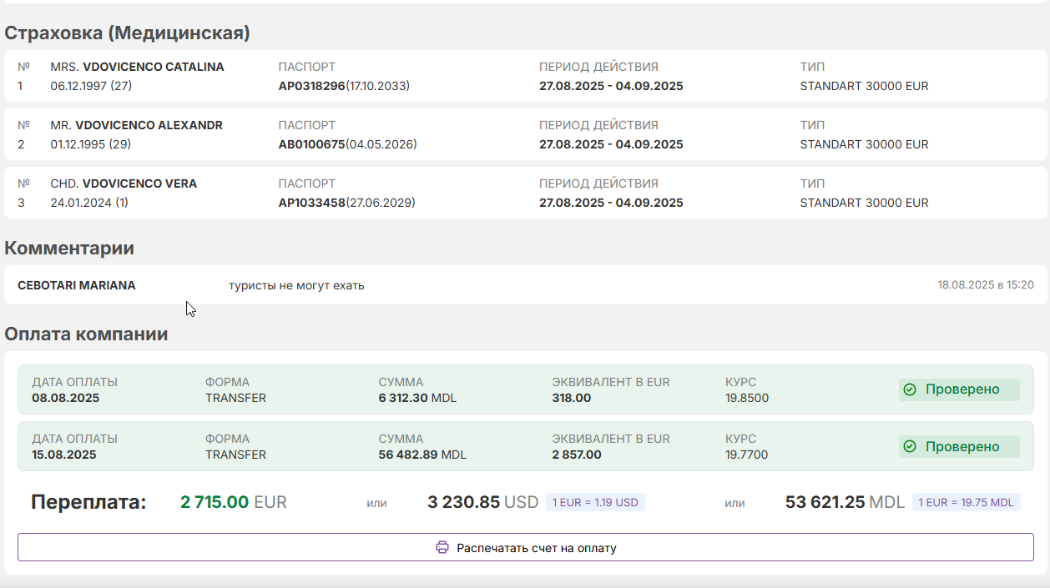Image resolution: width=1050 pixels, height=588 pixels.
Task: Click the checkmark icon in the first Проверено badge
Action: (910, 389)
